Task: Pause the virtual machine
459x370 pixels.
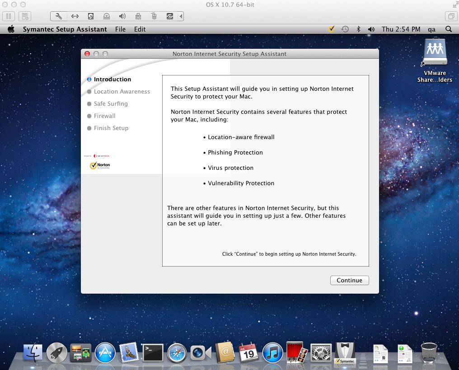Action: [9, 16]
